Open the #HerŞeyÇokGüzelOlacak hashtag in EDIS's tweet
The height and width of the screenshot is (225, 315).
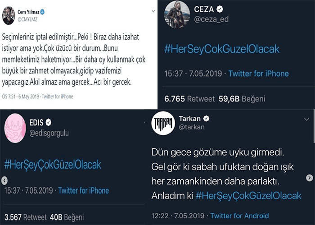(53, 164)
